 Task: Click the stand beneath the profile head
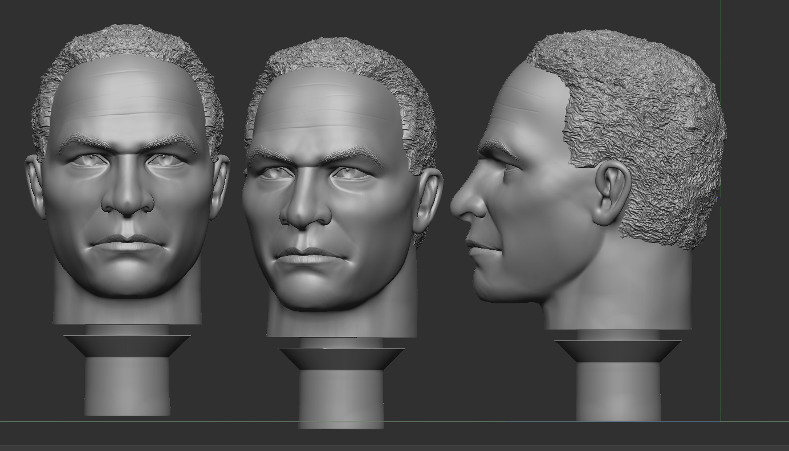coord(618,376)
